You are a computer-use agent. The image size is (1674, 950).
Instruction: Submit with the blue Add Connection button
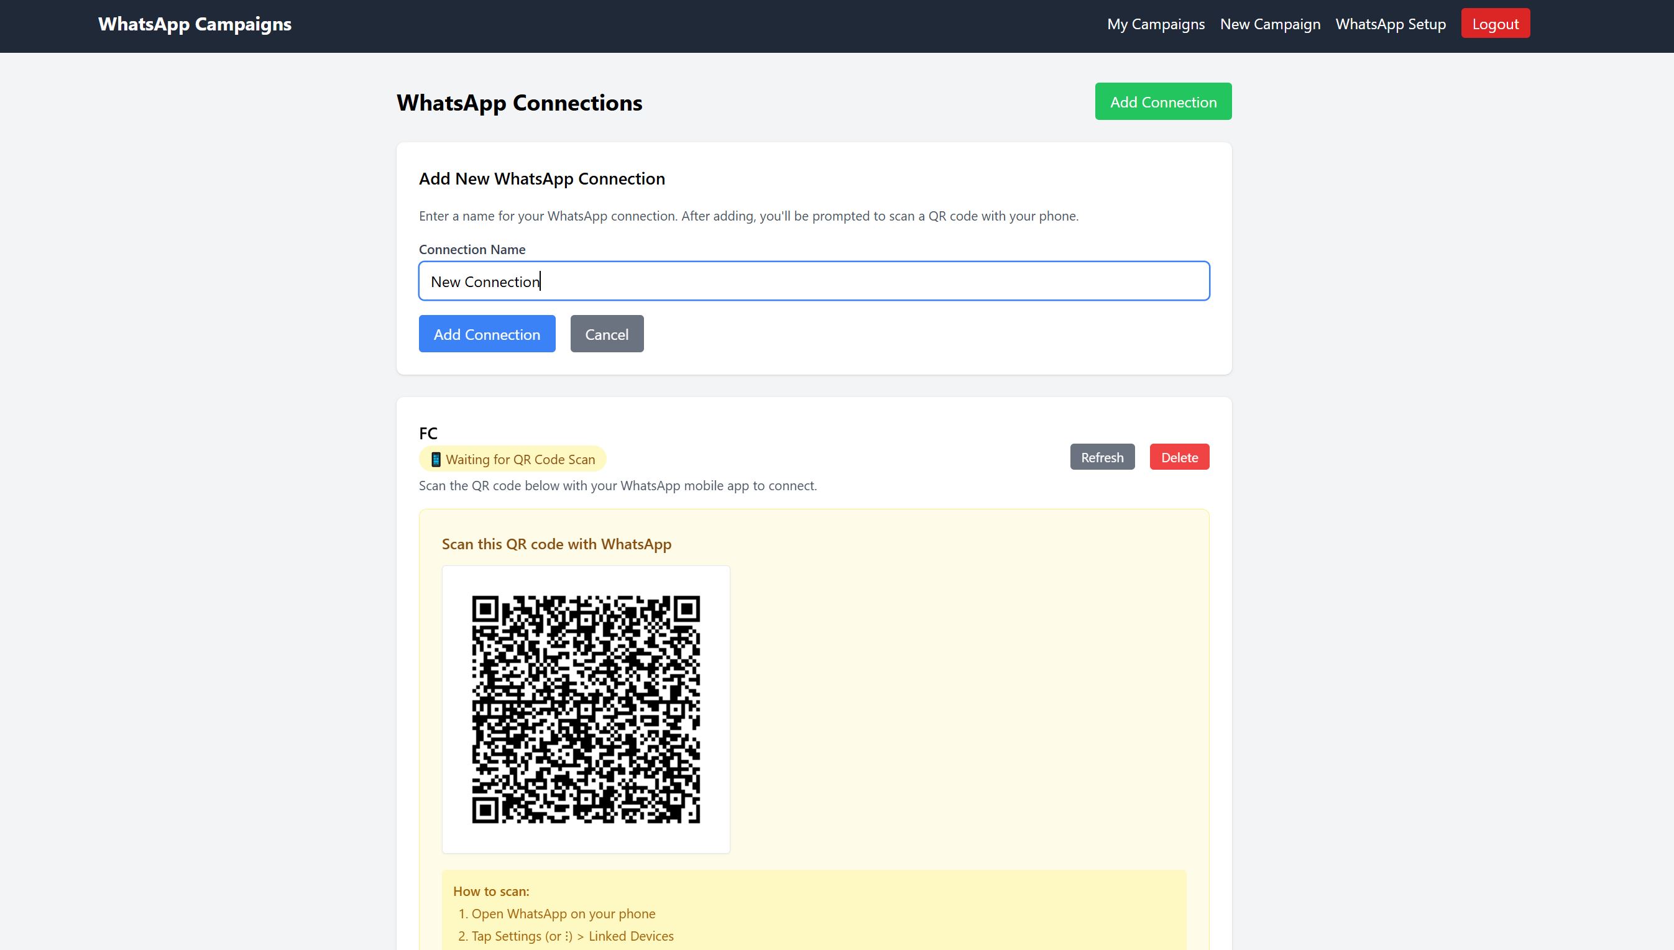(486, 334)
